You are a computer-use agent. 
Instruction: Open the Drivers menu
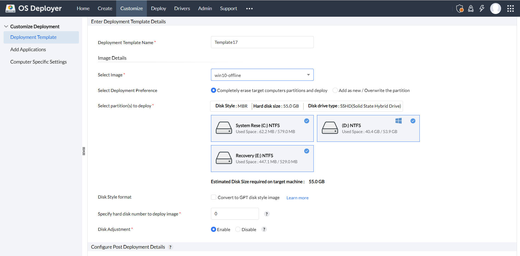(182, 8)
